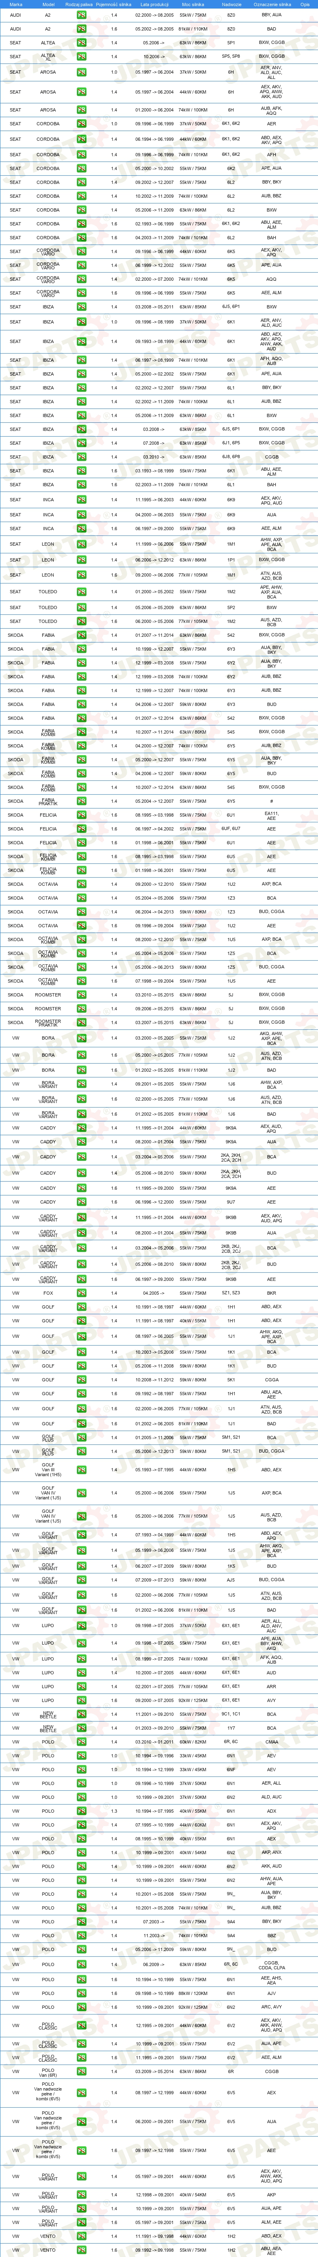Click engine code BKR
This screenshot has height=2257, width=318.
(x=272, y=1292)
